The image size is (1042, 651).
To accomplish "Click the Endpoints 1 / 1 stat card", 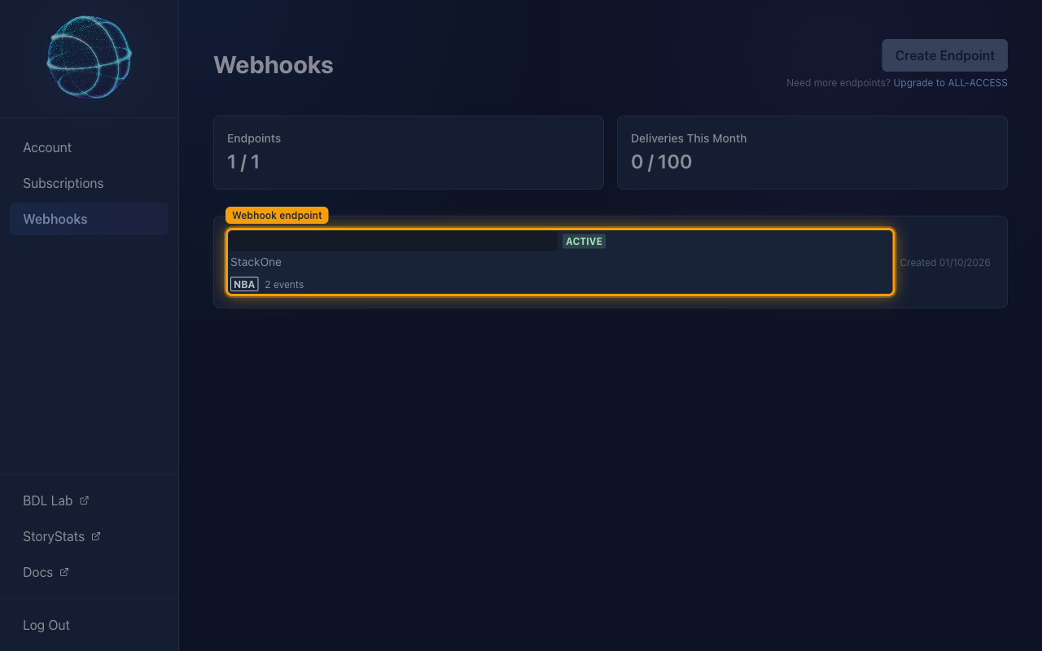I will pyautogui.click(x=409, y=152).
